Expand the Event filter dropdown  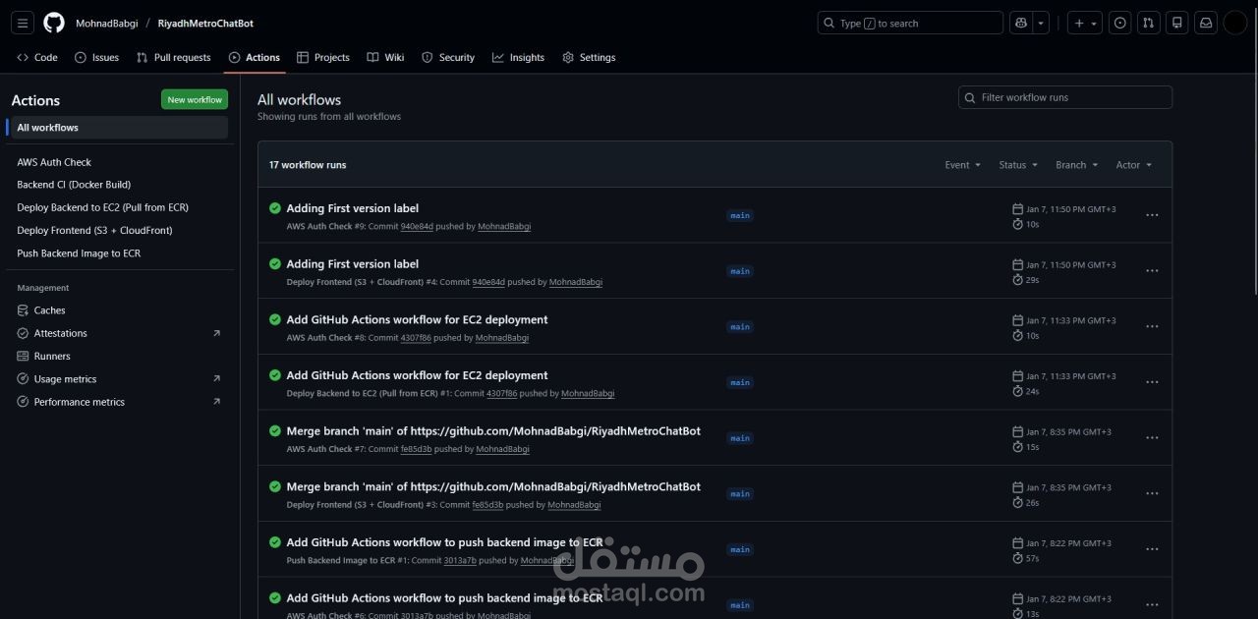(963, 165)
